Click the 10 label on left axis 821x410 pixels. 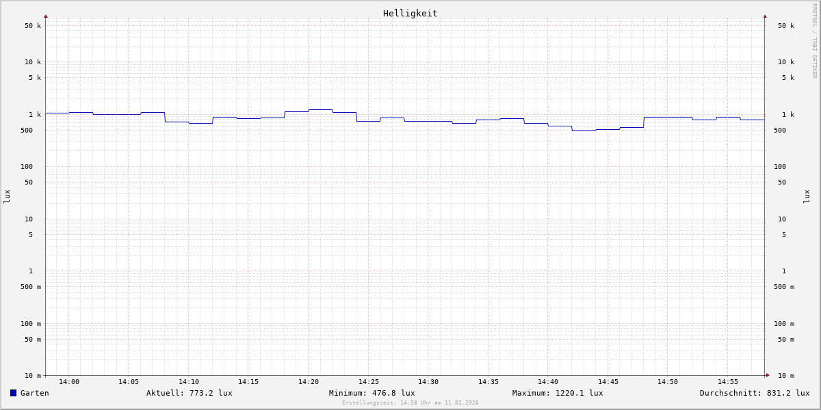[29, 219]
